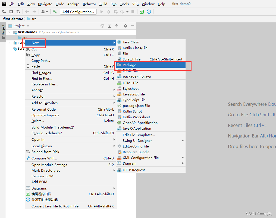The height and width of the screenshot is (218, 276).
Task: Click Find Usages in the context menu
Action: (x=70, y=73)
